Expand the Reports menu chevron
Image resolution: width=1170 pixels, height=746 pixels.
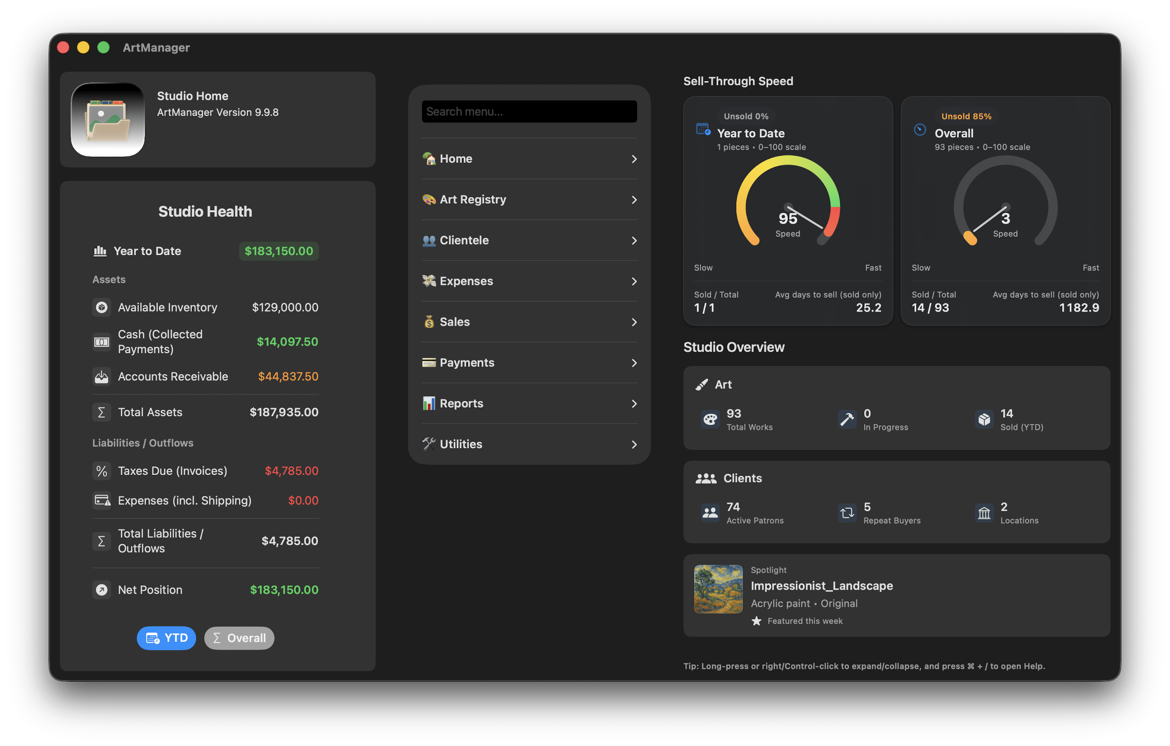click(x=634, y=403)
